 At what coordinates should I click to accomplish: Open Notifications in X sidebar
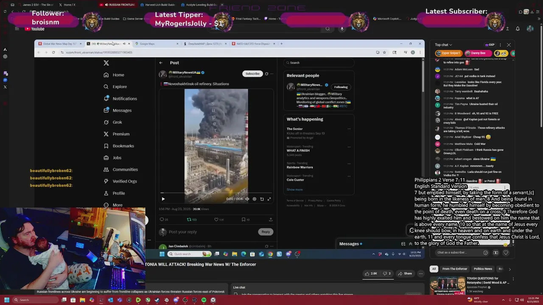pyautogui.click(x=120, y=99)
